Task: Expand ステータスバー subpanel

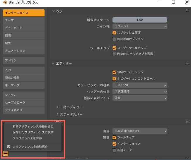Action: [x=57, y=114]
